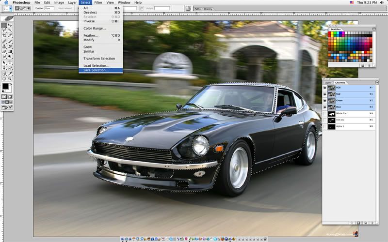This screenshot has height=242, width=388.
Task: Click save selection as channel icon
Action: click(x=358, y=223)
